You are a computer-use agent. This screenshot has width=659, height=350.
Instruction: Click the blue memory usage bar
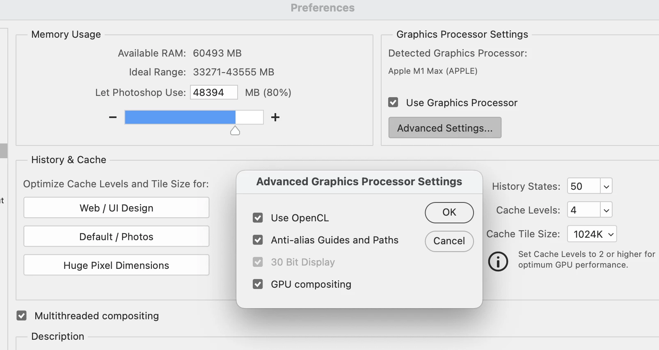(x=180, y=117)
